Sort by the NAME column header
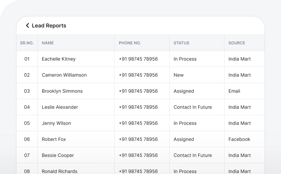 48,43
